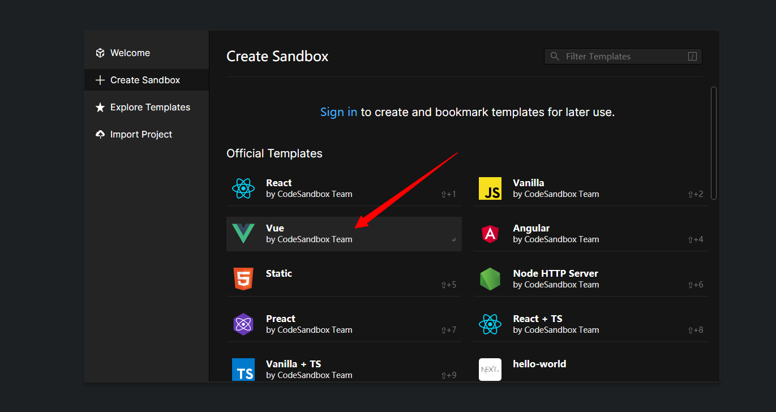Click the purple Preact icon
This screenshot has width=776, height=412.
pyautogui.click(x=243, y=324)
